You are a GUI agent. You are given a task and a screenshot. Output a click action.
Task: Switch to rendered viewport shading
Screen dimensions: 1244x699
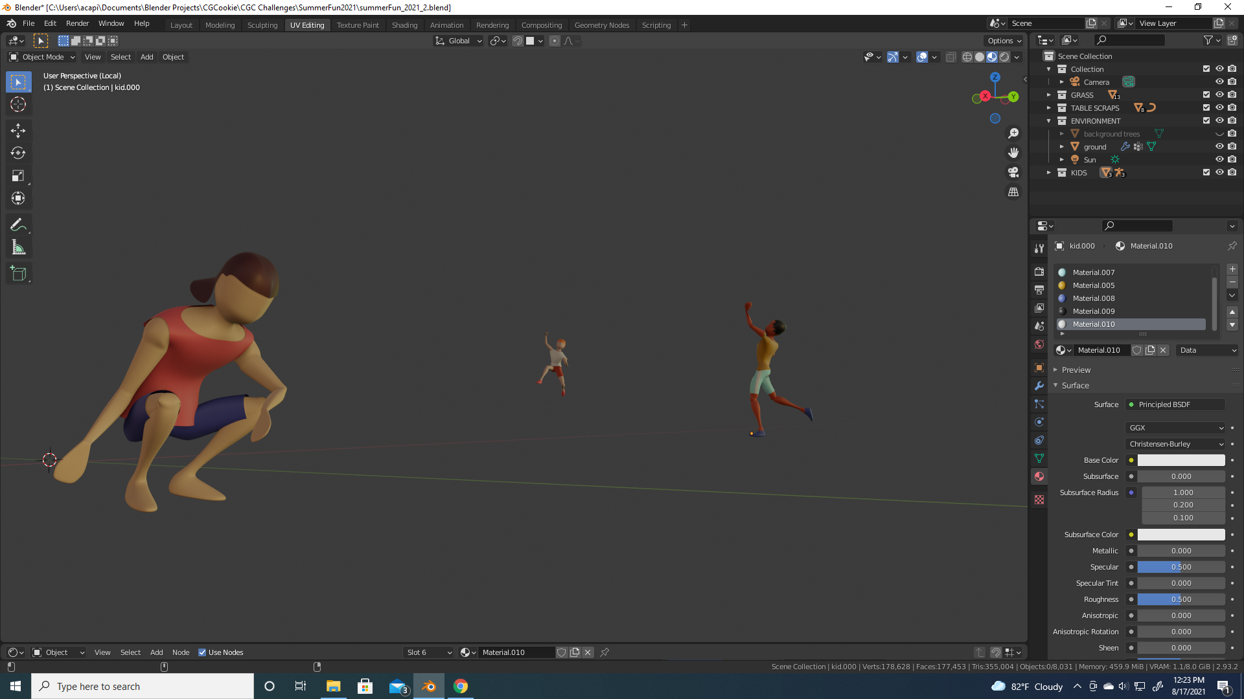[1004, 57]
